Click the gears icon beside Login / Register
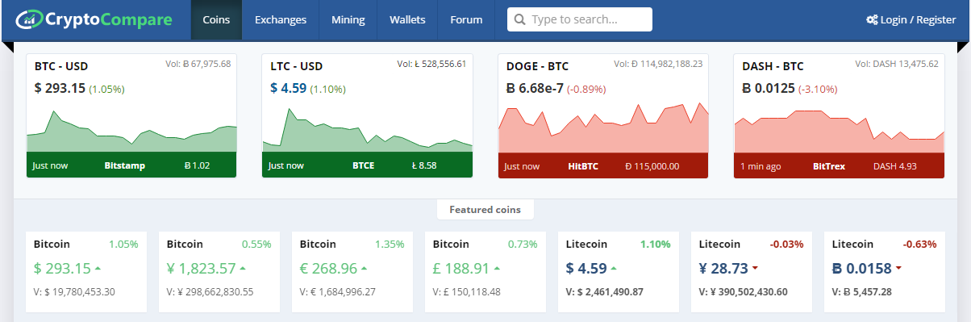Screen dimensions: 971x322 point(872,19)
